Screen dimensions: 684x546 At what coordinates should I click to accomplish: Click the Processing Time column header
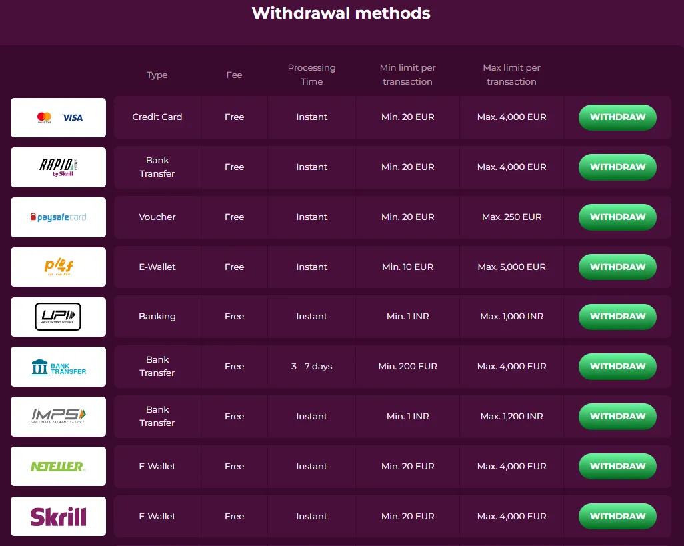pyautogui.click(x=311, y=75)
